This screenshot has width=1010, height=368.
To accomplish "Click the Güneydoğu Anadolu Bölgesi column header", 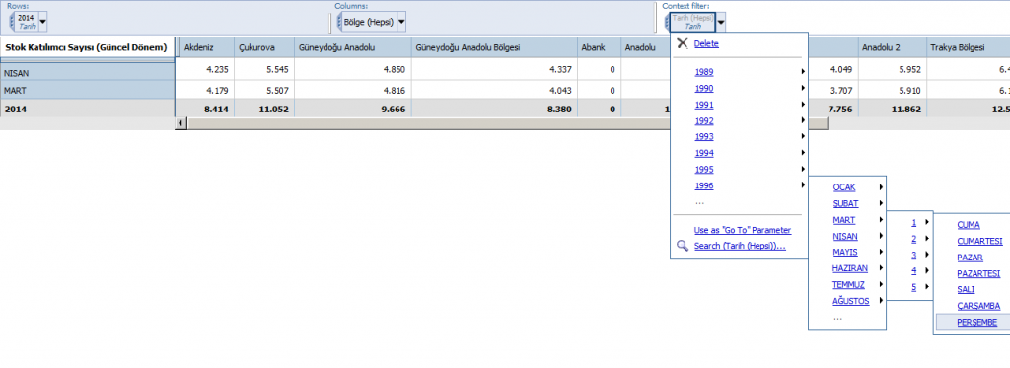I will click(x=495, y=47).
